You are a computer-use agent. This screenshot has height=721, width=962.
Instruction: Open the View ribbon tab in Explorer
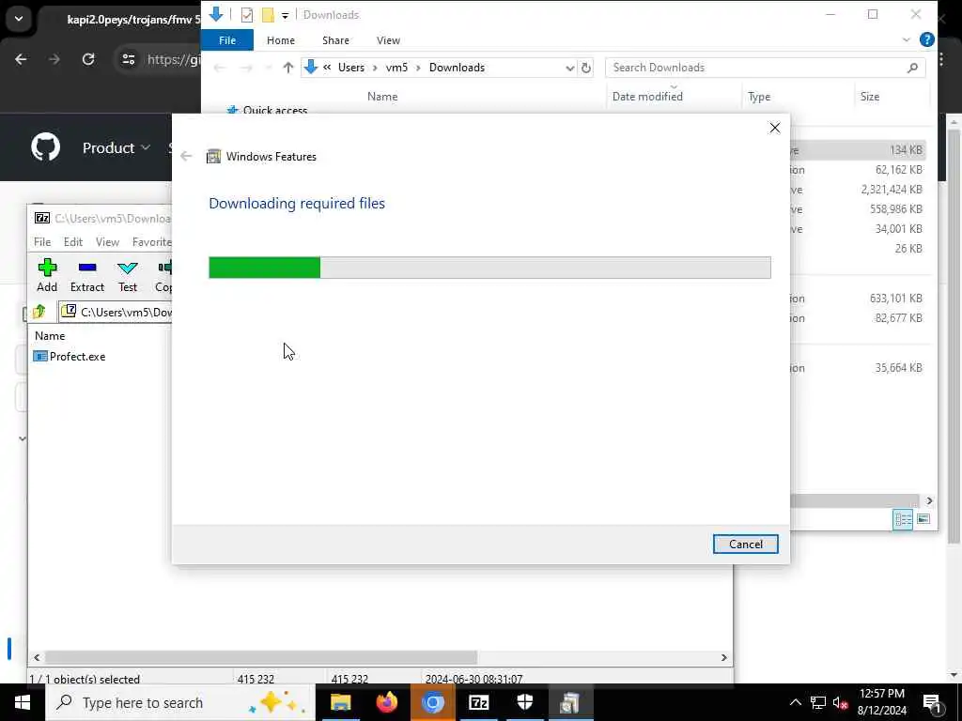tap(388, 40)
